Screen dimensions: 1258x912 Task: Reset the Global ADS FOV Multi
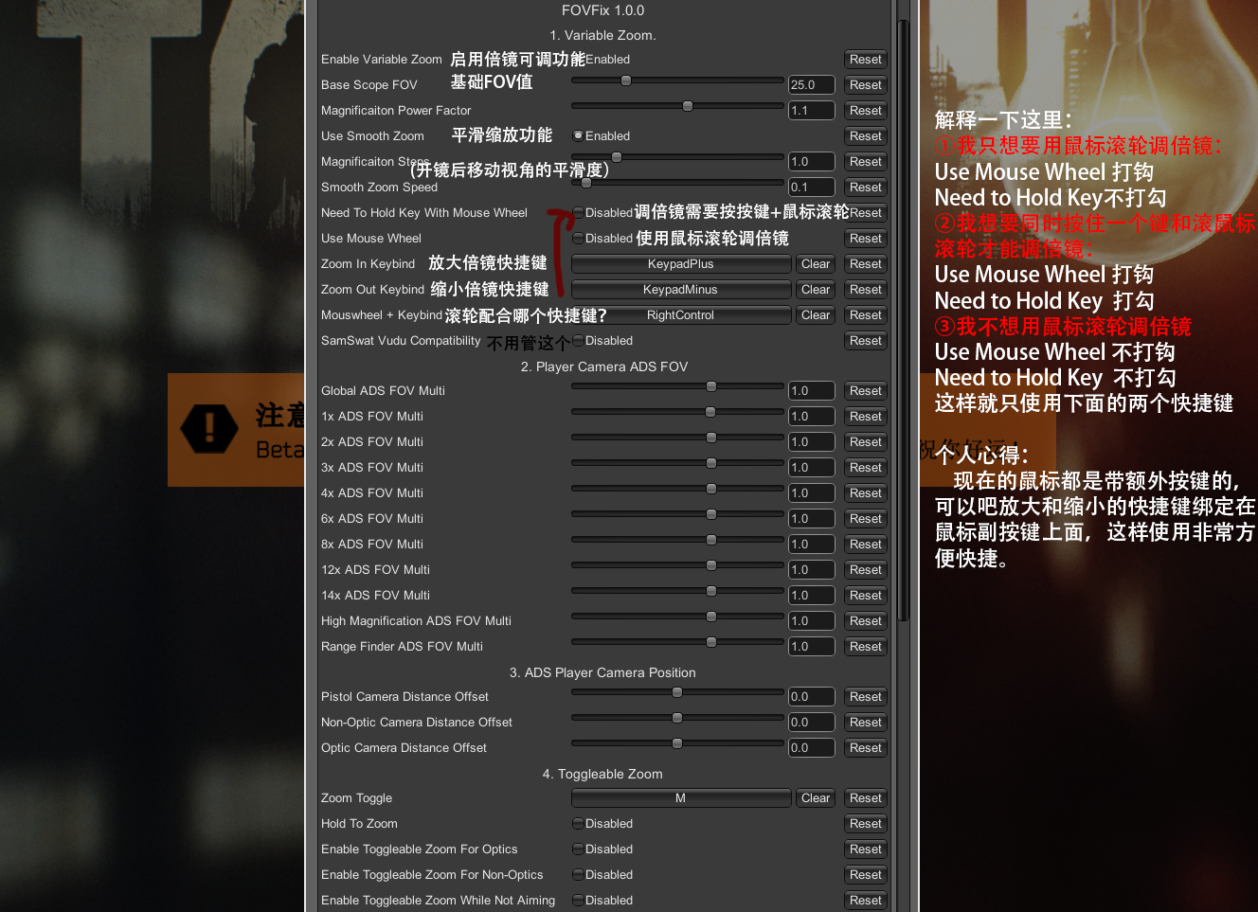[865, 391]
